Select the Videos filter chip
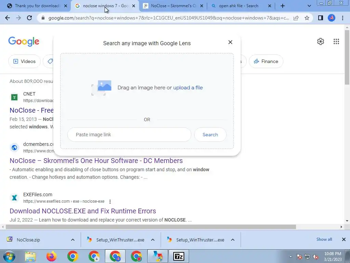This screenshot has height=263, width=350. click(24, 61)
